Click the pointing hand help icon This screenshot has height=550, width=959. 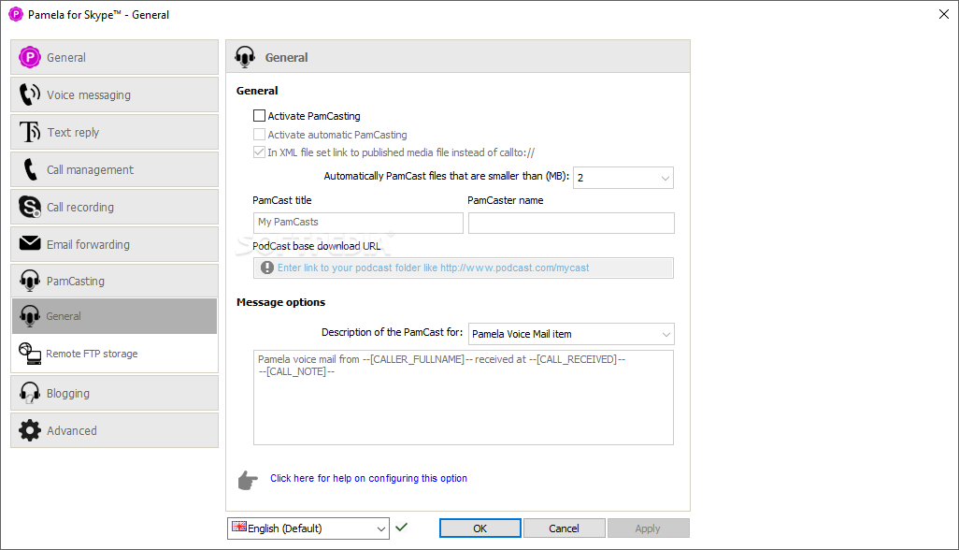coord(248,480)
